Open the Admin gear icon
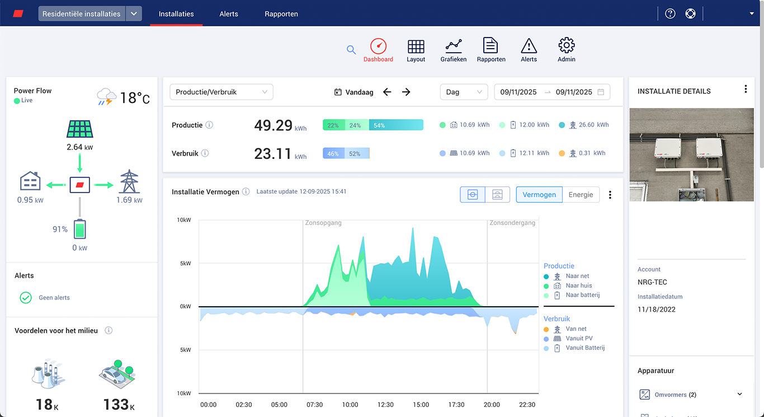This screenshot has width=764, height=417. point(566,46)
